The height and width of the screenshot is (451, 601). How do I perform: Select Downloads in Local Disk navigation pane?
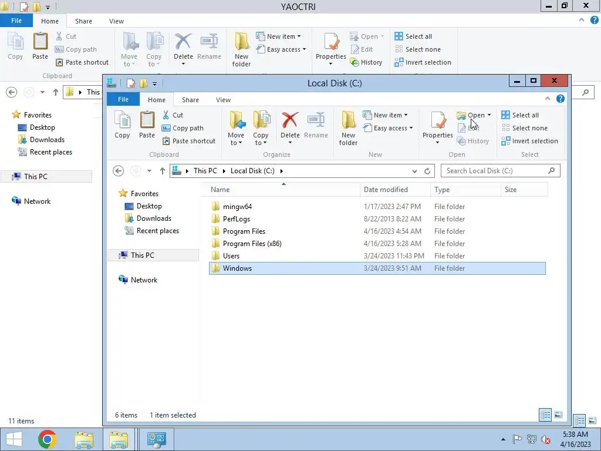pyautogui.click(x=147, y=218)
